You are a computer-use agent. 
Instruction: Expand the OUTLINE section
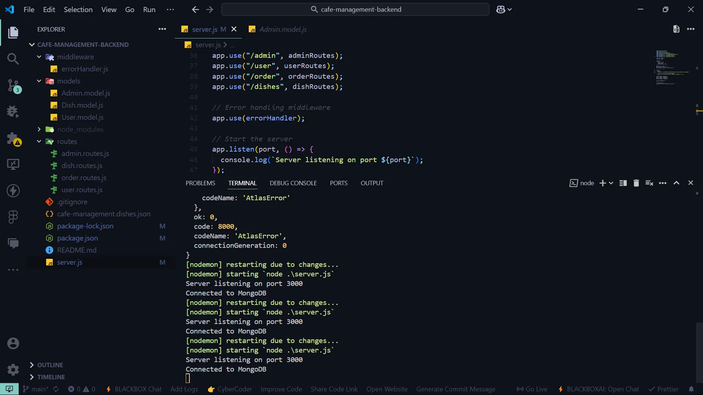tap(50, 365)
